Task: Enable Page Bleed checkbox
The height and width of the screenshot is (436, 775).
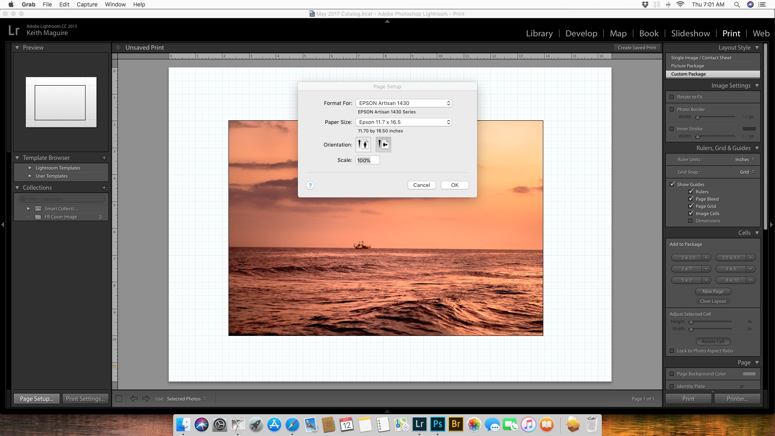Action: pos(690,199)
